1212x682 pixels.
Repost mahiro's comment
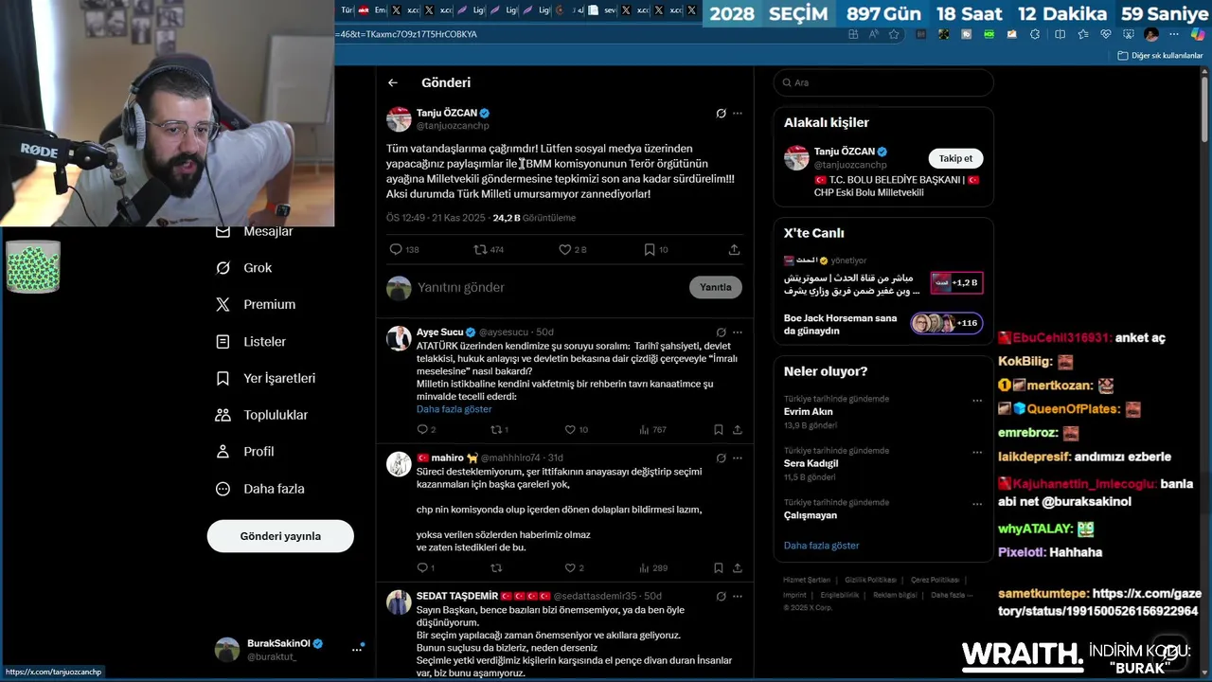point(495,567)
